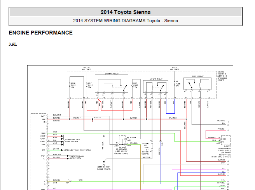Click the "A2 (LEFT SIDE OF ENGINE COMPT)" ground label
255x190 pixels.
point(103,167)
